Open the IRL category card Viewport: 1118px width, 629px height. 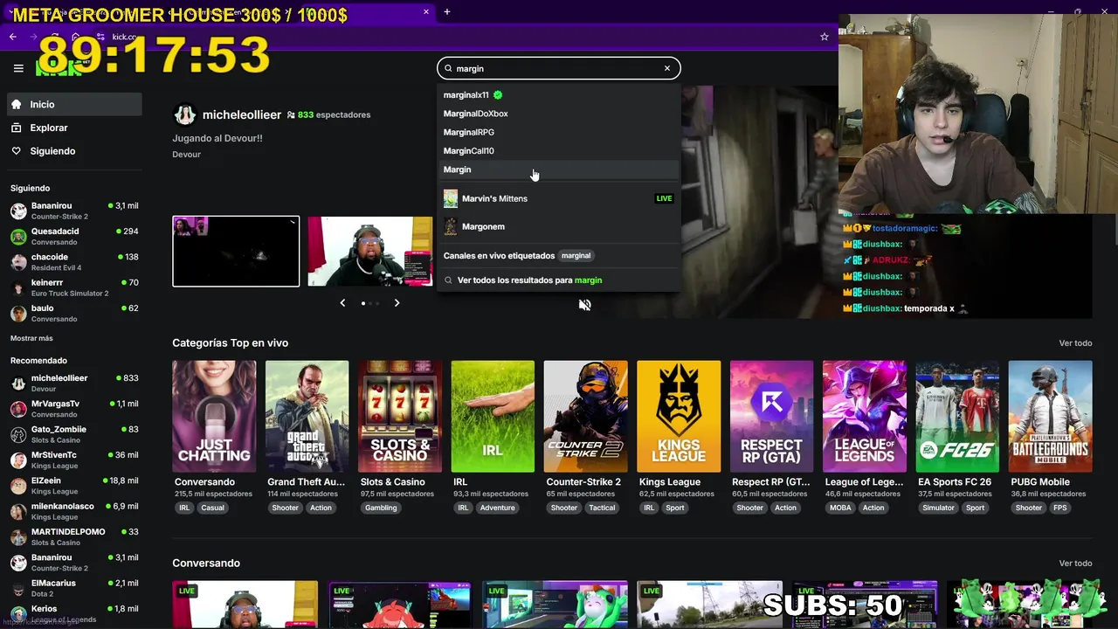pyautogui.click(x=493, y=417)
